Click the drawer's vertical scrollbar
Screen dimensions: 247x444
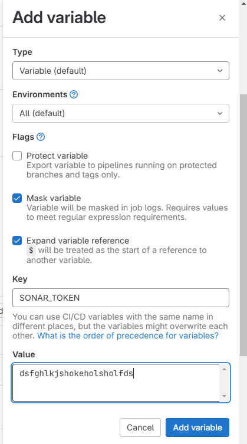(243, 225)
